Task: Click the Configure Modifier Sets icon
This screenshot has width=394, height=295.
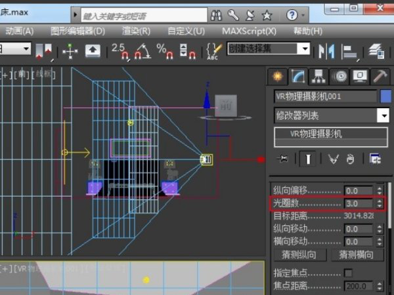Action: click(x=375, y=159)
